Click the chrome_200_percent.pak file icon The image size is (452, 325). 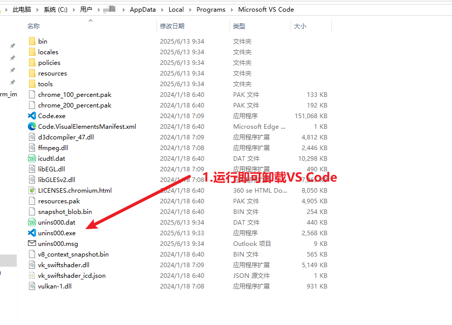tap(32, 105)
